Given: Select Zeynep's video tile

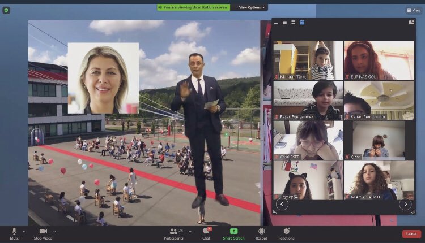Looking at the screenshot, I should tap(308, 180).
